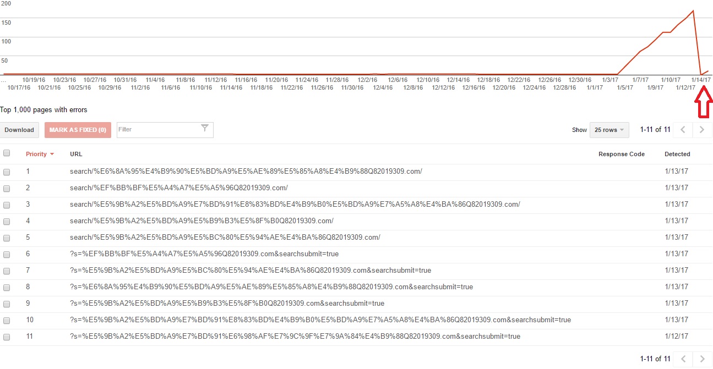Open priority 5 search URL ending %E4%BA%86Q82019309.com/
The height and width of the screenshot is (369, 713).
pyautogui.click(x=225, y=238)
